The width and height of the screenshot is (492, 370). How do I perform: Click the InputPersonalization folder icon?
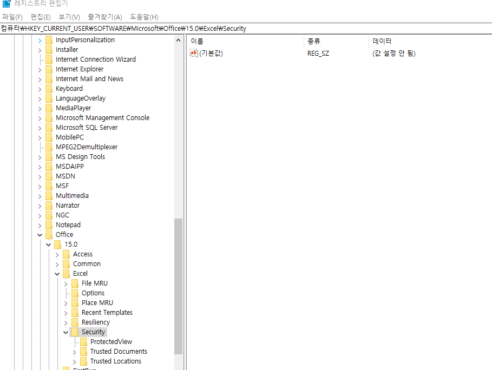49,40
